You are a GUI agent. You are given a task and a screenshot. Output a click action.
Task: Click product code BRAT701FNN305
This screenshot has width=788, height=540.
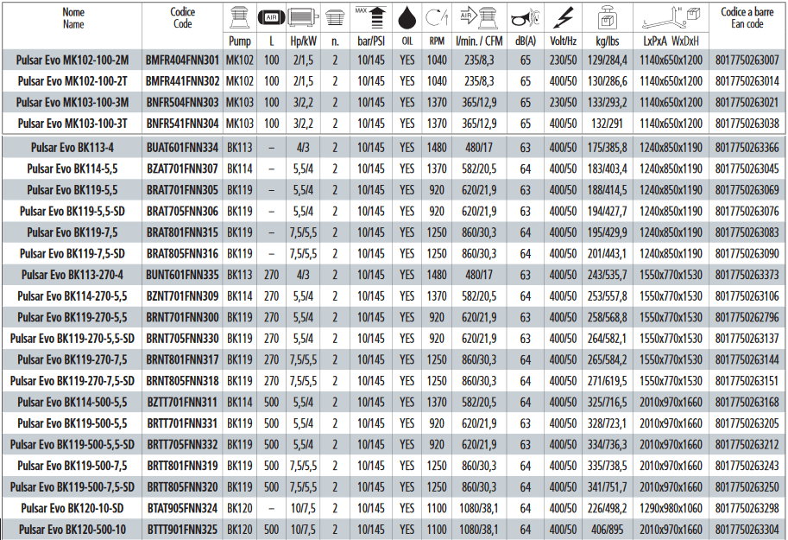[x=182, y=190]
